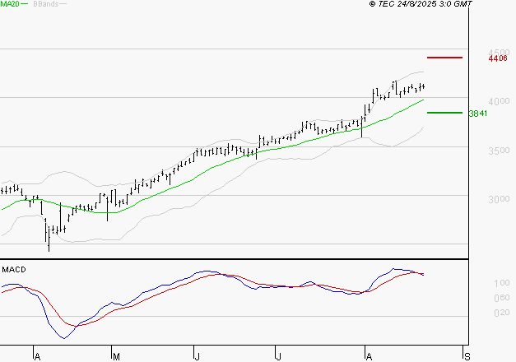Click the 4000 price axis label
The image size is (516, 362).
tap(499, 101)
